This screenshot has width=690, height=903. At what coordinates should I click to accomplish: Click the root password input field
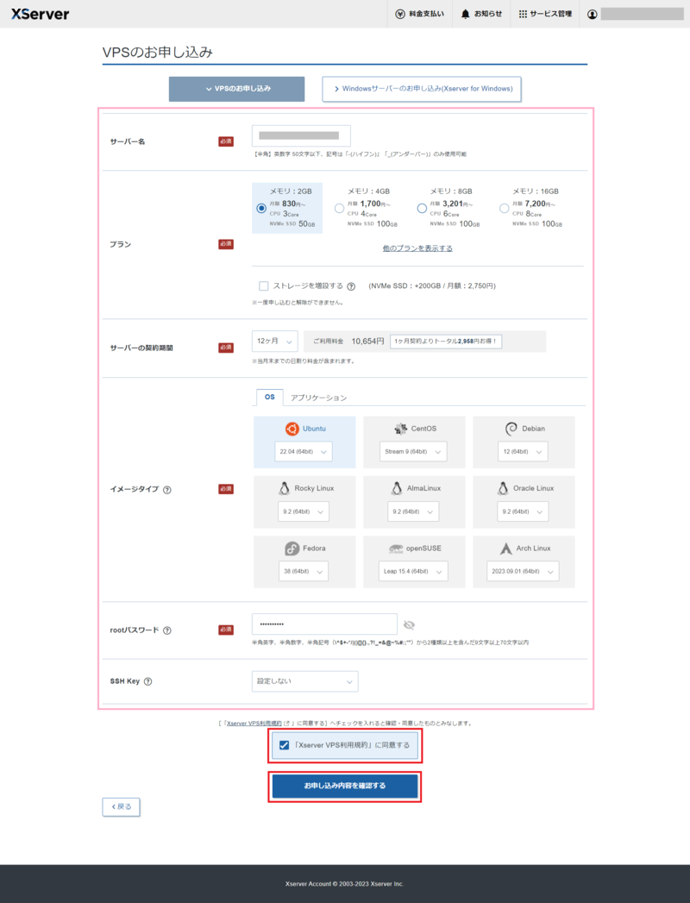point(324,624)
